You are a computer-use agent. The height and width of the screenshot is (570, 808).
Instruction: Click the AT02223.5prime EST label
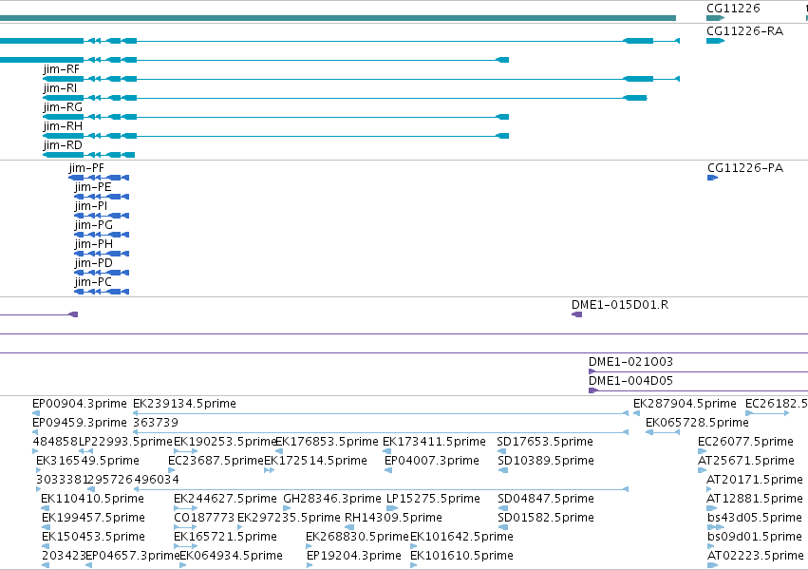(755, 557)
